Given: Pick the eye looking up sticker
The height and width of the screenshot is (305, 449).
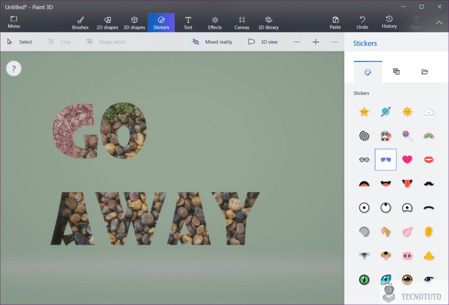Looking at the screenshot, I should (x=386, y=208).
